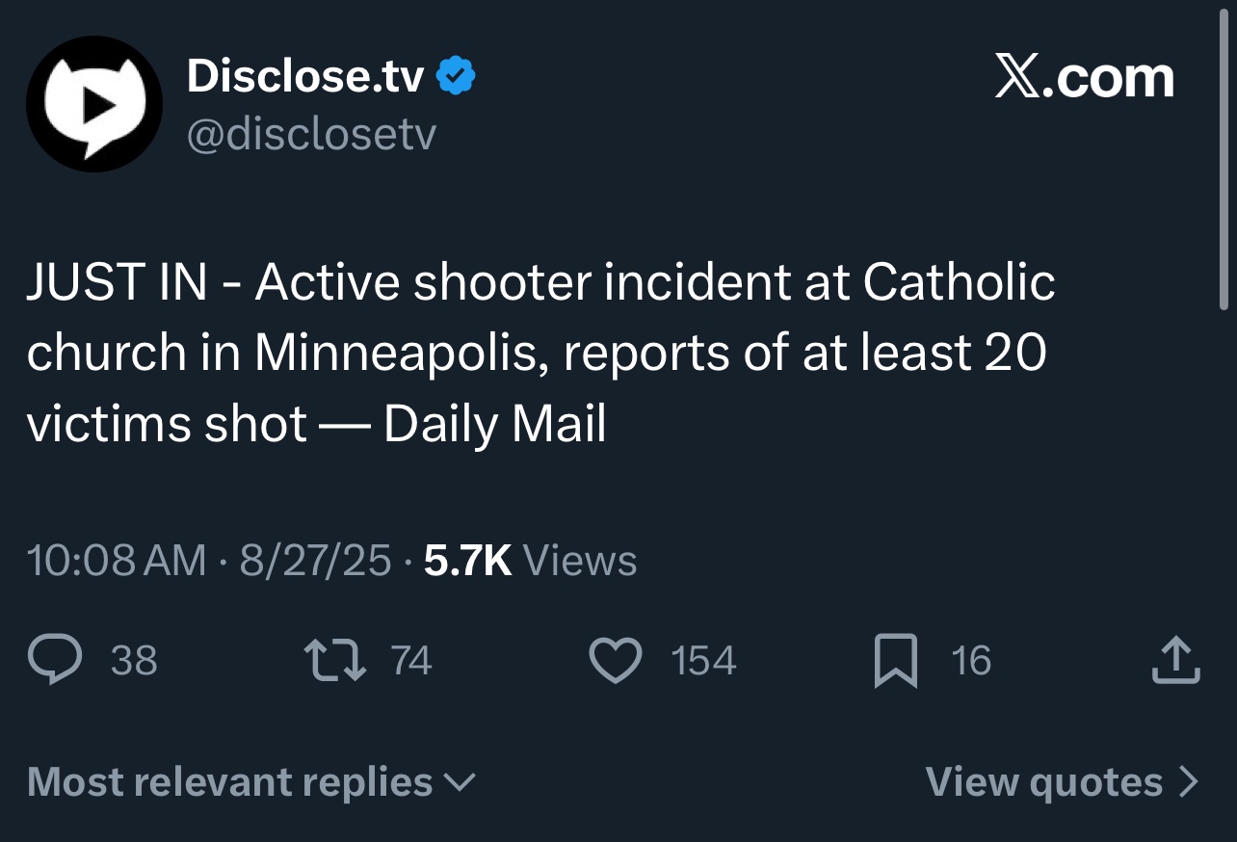Bookmark this post using the bookmark icon
1237x842 pixels.
(895, 663)
